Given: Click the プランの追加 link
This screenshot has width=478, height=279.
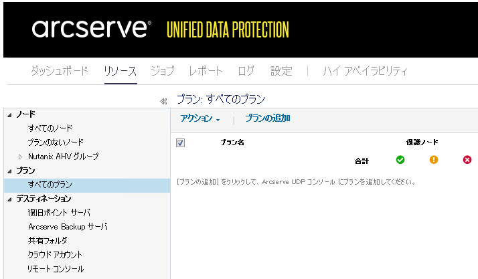Looking at the screenshot, I should [x=268, y=118].
